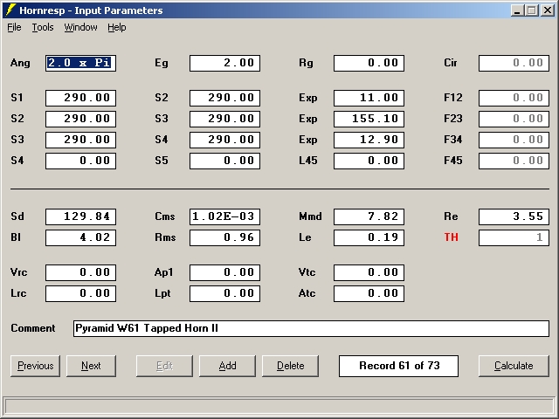Click the grayed-out Edit button
Screen dimensions: 559x419
pyautogui.click(x=164, y=366)
